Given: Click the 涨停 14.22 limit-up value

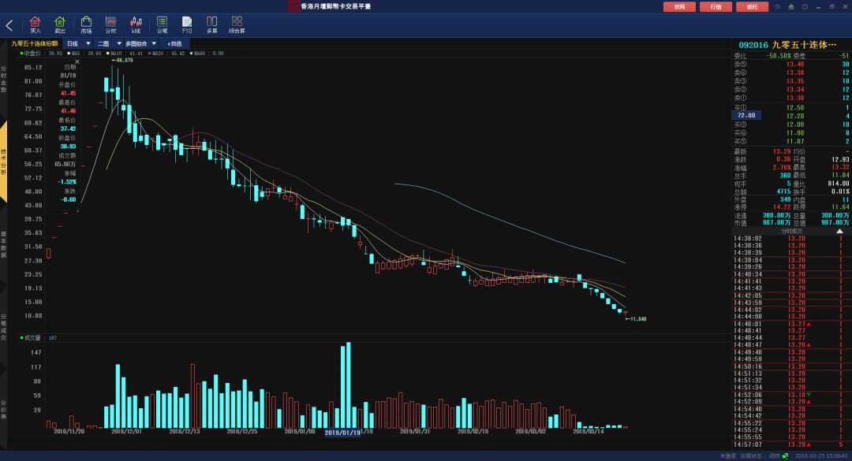Looking at the screenshot, I should [782, 207].
